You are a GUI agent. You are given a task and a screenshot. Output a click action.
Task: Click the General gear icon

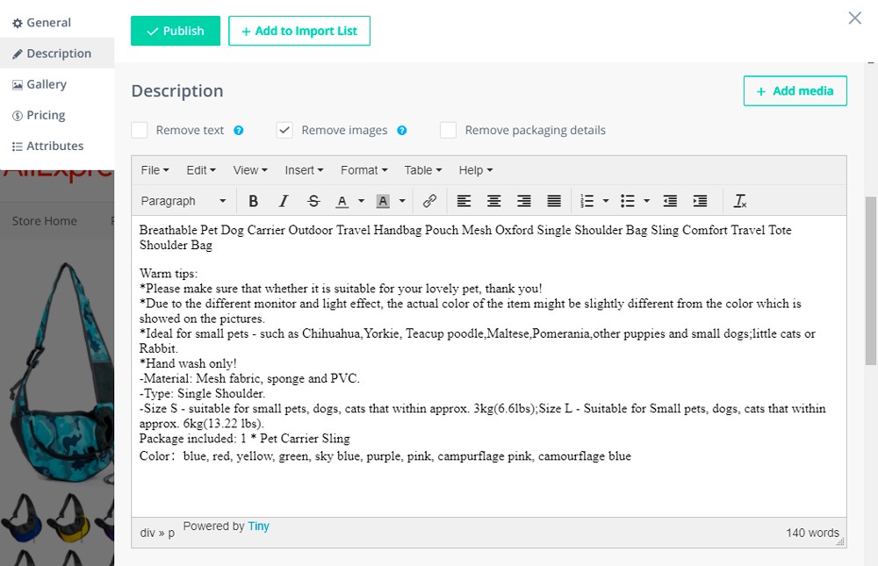(18, 23)
